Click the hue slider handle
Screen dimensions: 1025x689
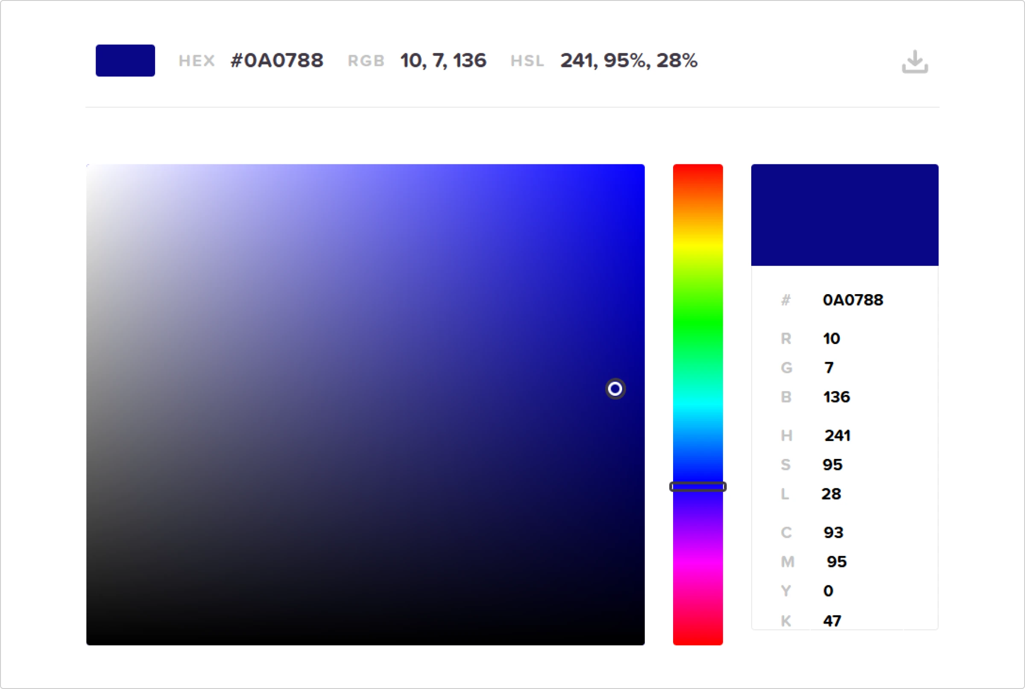pyautogui.click(x=698, y=486)
